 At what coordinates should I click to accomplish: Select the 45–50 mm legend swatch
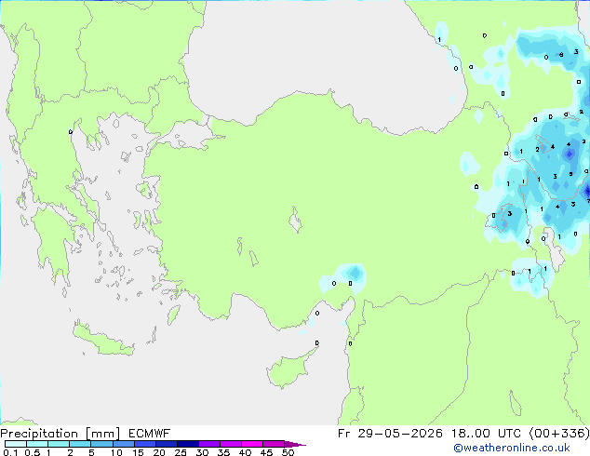point(274,444)
